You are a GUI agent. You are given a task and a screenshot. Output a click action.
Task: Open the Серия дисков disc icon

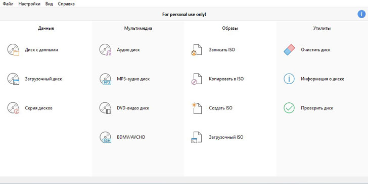(13, 108)
